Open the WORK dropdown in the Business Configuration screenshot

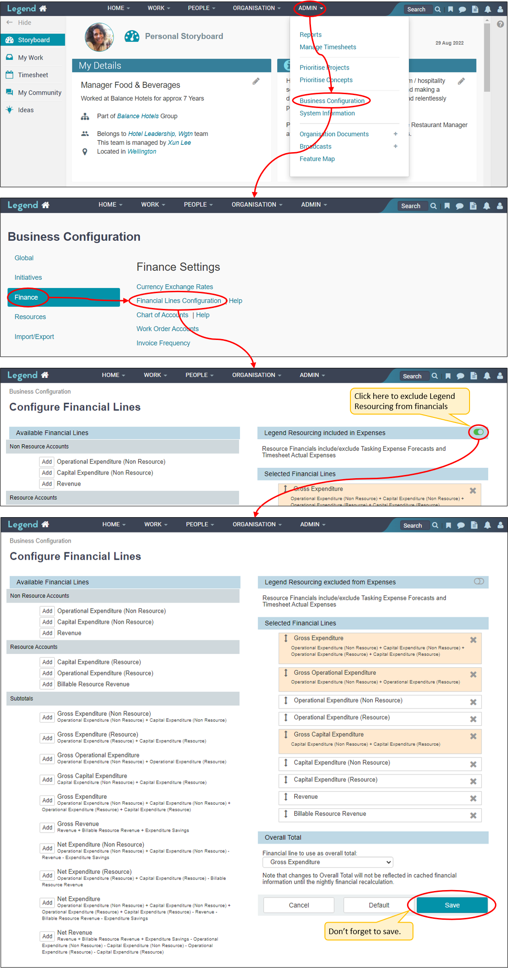coord(153,205)
